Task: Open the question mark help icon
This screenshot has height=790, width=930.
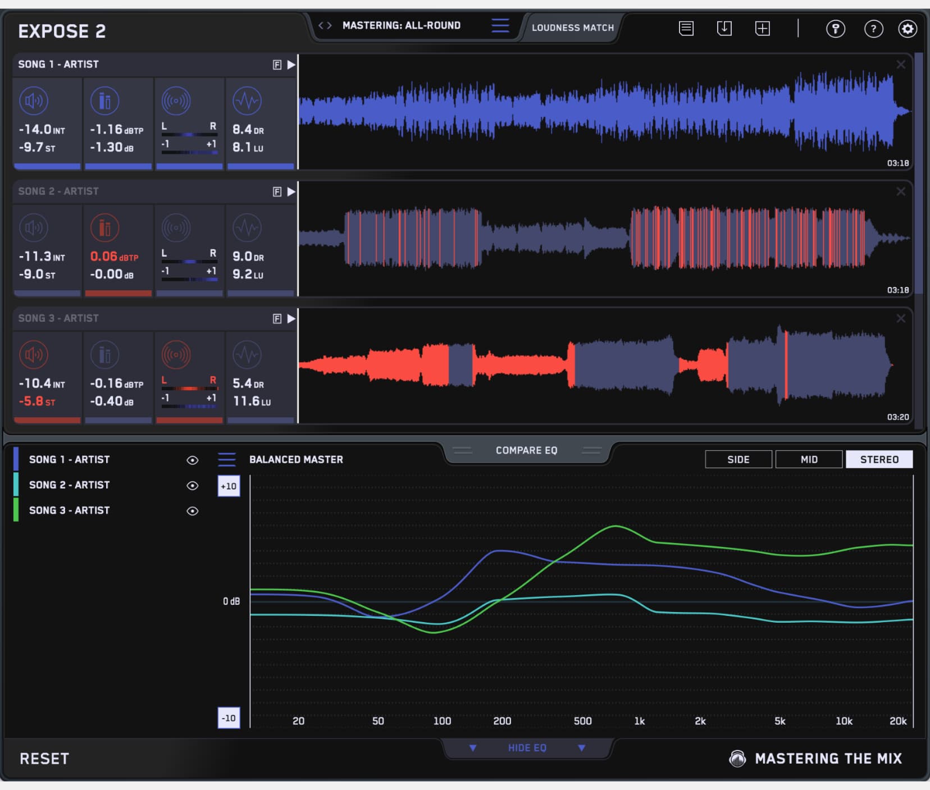Action: tap(873, 29)
